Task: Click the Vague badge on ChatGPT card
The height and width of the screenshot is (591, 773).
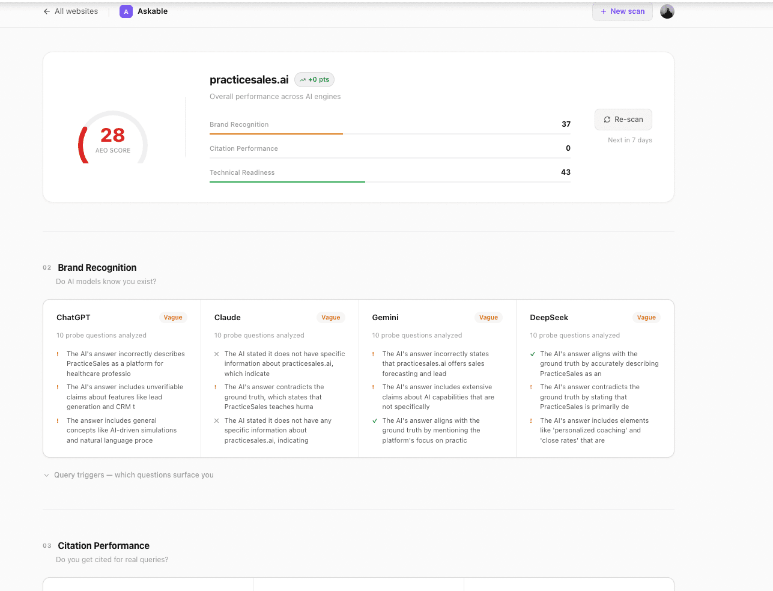Action: pyautogui.click(x=173, y=318)
